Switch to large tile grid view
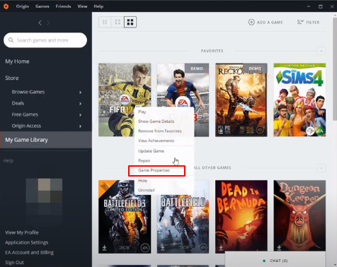337x267 pixels. 130,22
